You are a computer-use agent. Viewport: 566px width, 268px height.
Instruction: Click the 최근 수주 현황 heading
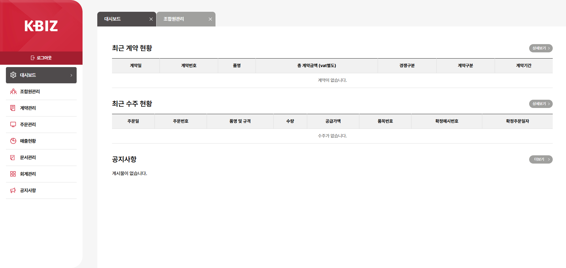point(132,104)
